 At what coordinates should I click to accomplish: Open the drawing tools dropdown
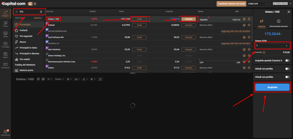pos(85,79)
